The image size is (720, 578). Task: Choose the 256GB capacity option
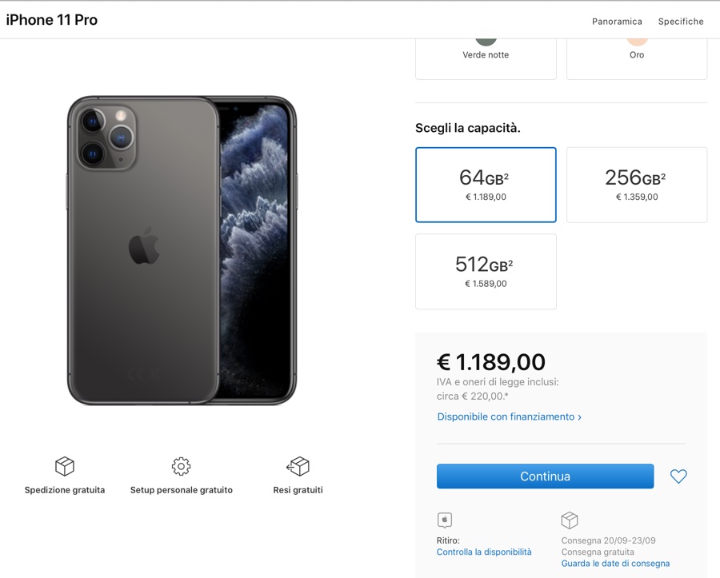[x=636, y=185]
